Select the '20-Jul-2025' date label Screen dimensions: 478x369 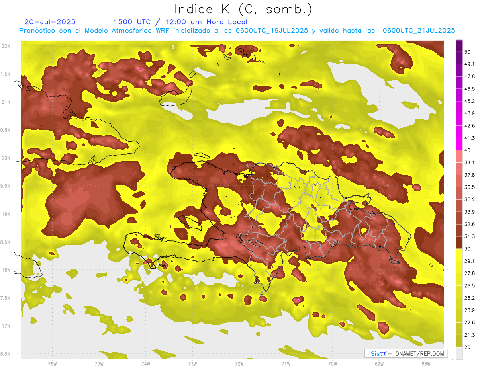[50, 22]
